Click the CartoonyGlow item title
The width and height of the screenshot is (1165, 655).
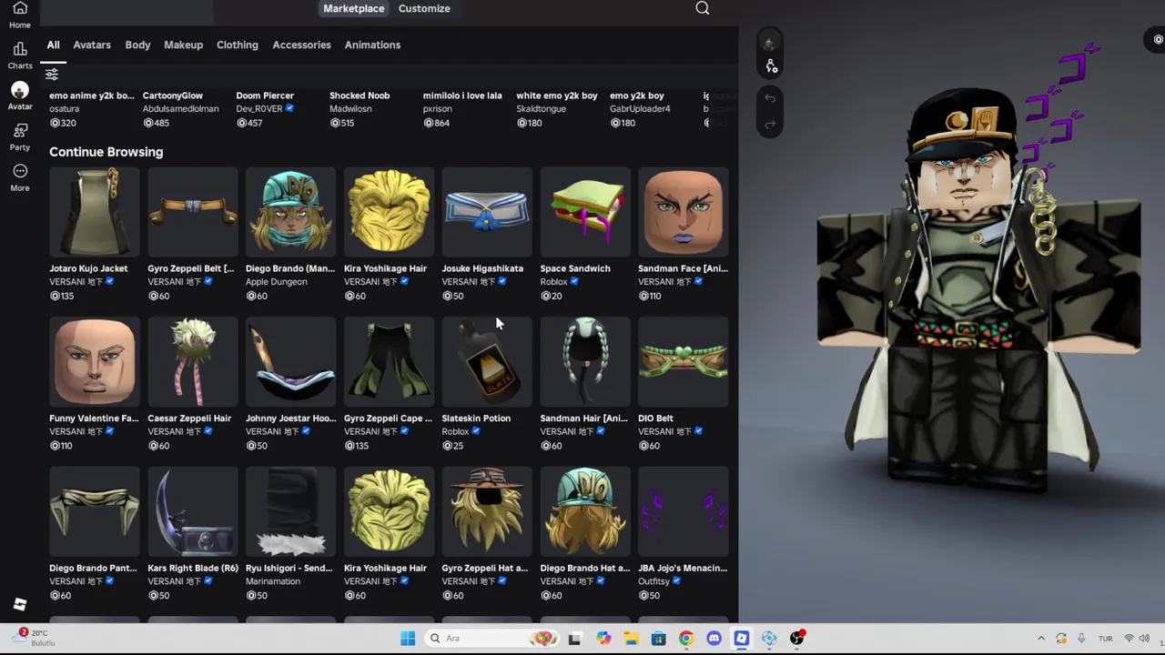[x=173, y=96]
